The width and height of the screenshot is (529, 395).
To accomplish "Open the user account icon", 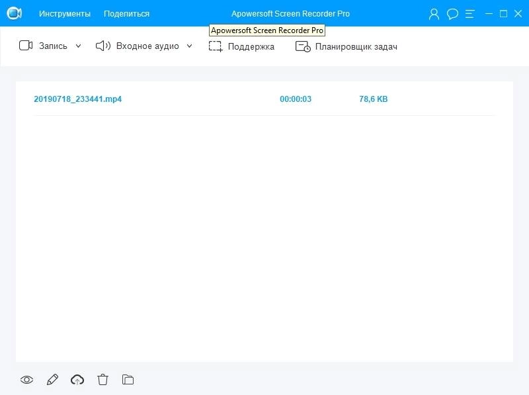I will (x=434, y=14).
